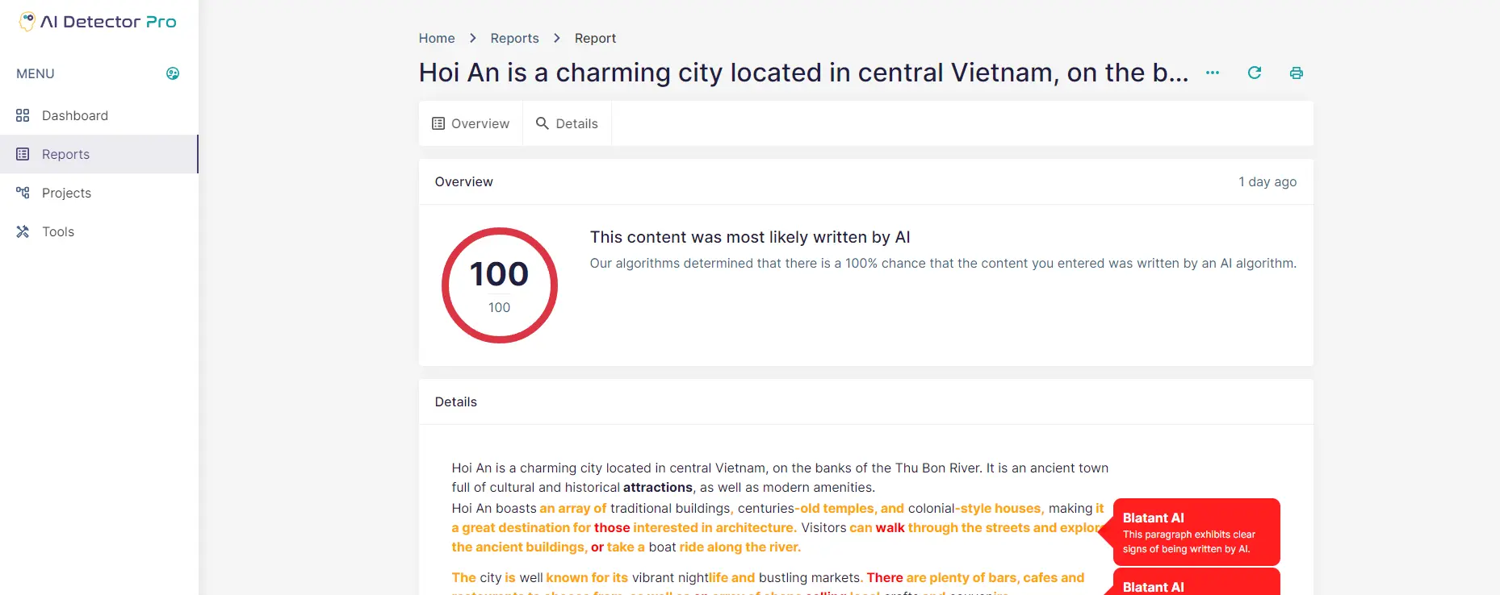This screenshot has height=595, width=1500.
Task: Refresh the report with reload icon
Action: tap(1255, 73)
